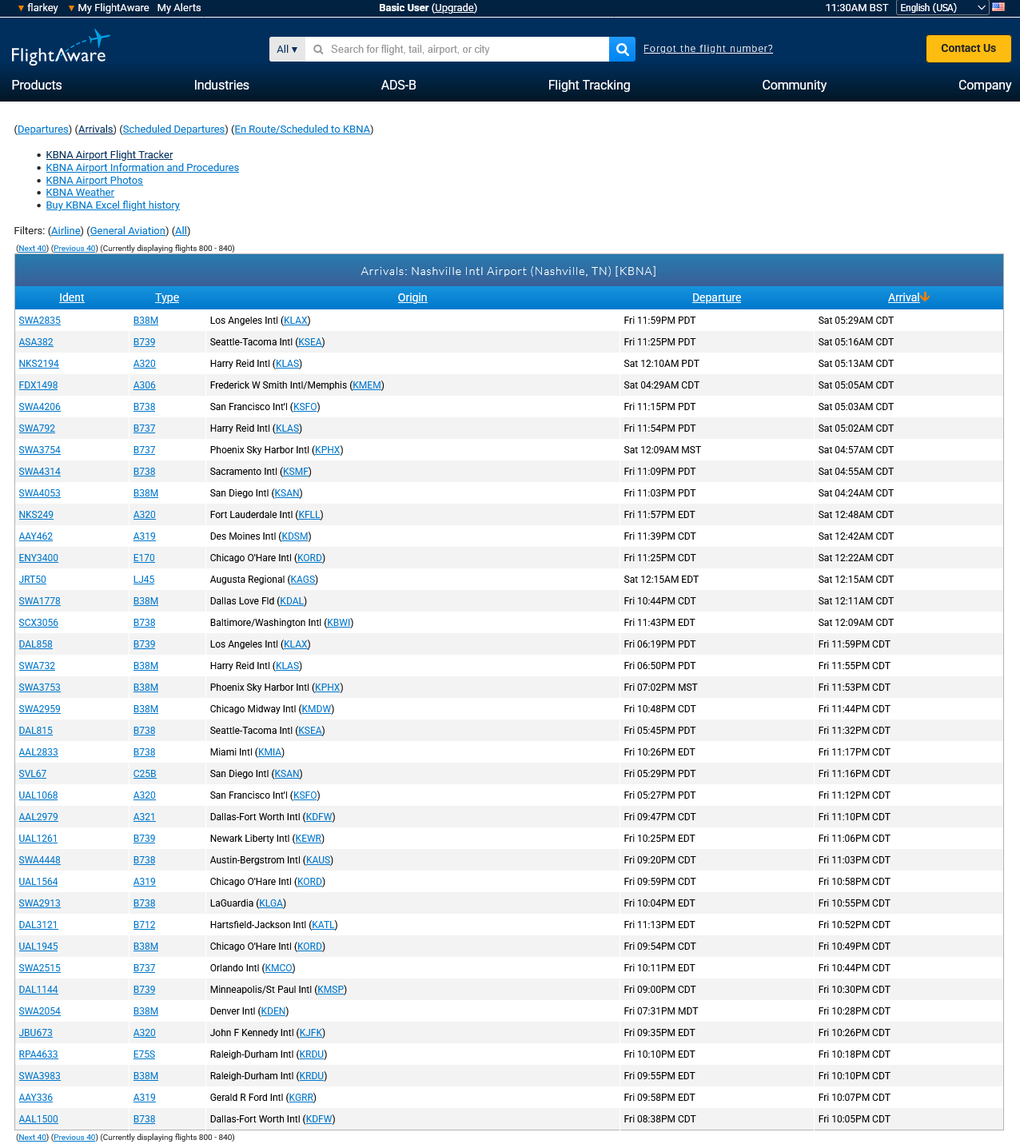Image resolution: width=1020 pixels, height=1144 pixels.
Task: Click the blue search magnifier button
Action: (x=622, y=49)
